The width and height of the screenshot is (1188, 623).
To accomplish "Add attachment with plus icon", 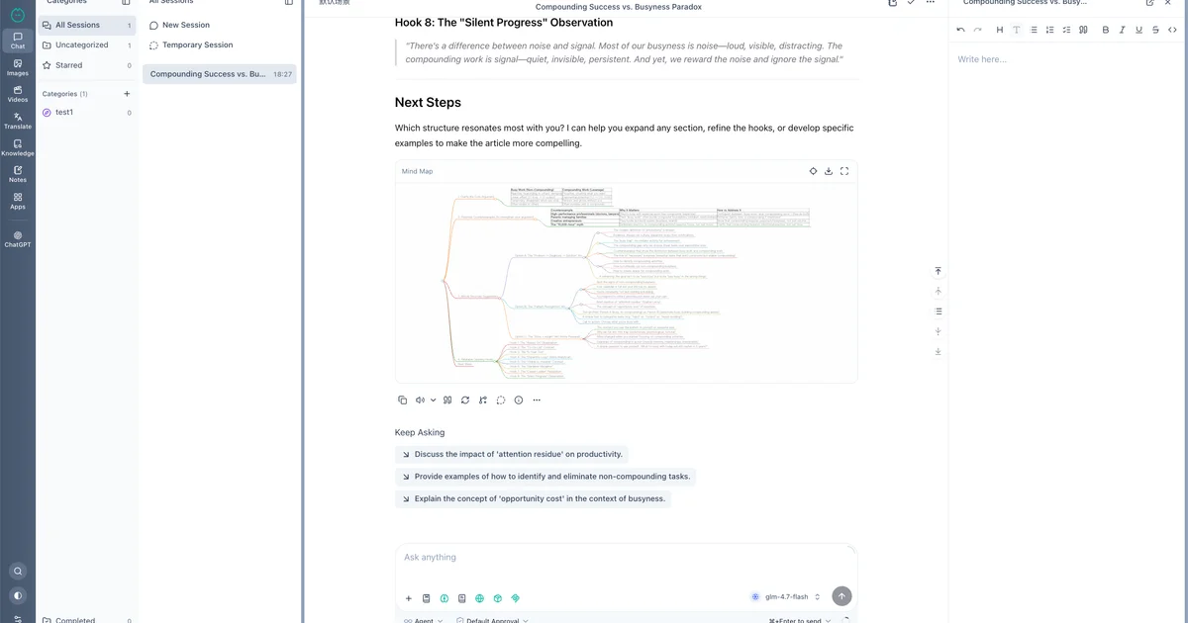I will 409,598.
